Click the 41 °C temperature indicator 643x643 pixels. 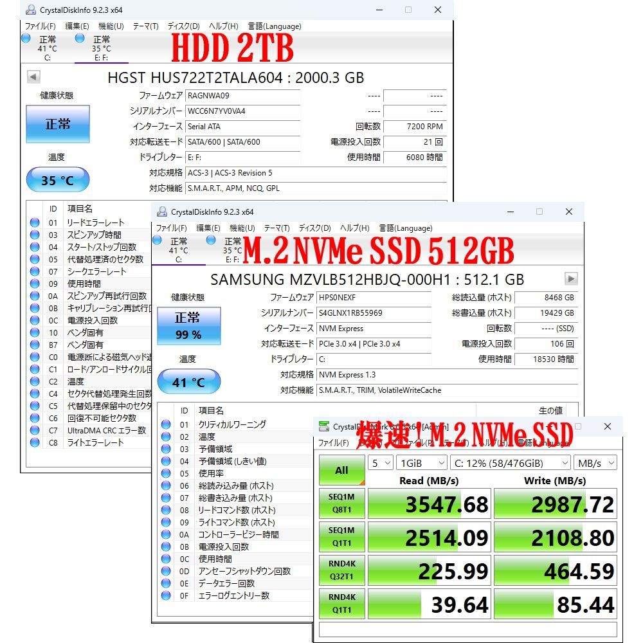click(188, 382)
